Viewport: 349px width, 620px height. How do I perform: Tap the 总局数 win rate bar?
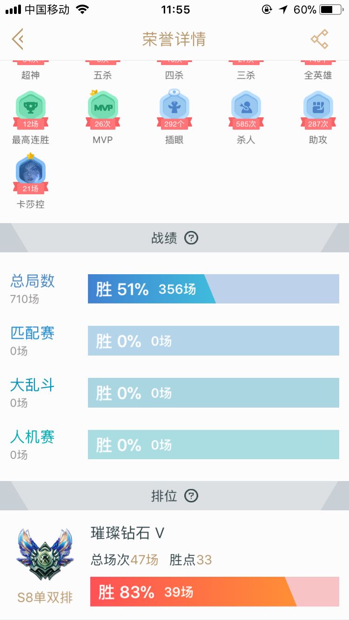click(x=213, y=289)
